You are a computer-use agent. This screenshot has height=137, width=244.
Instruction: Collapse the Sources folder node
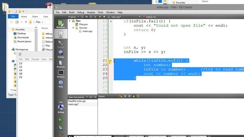[73, 28]
